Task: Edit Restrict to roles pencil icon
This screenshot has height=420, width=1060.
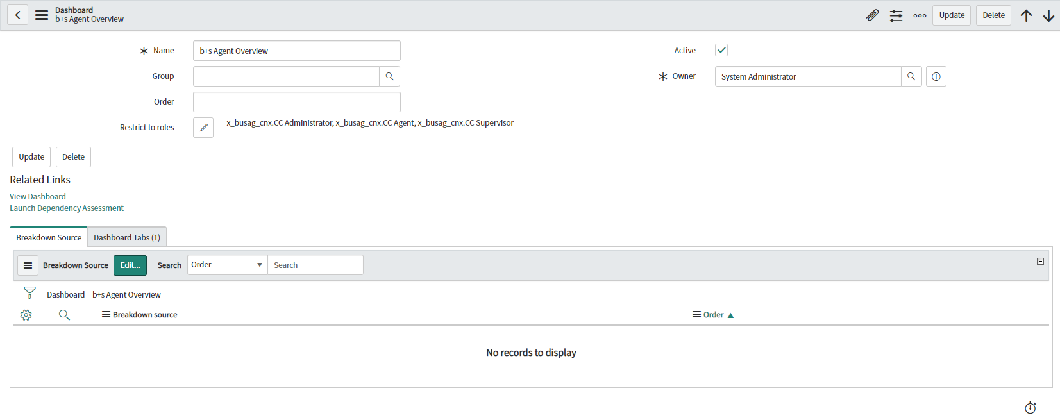Action: (203, 128)
